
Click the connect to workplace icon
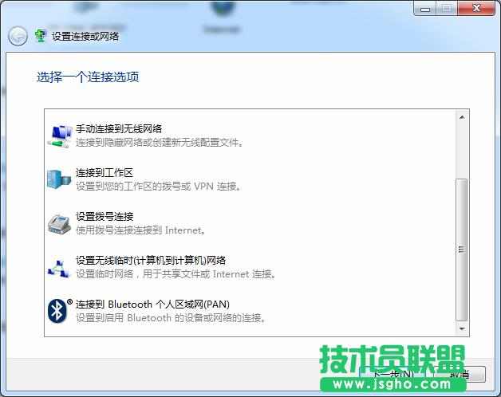click(59, 179)
